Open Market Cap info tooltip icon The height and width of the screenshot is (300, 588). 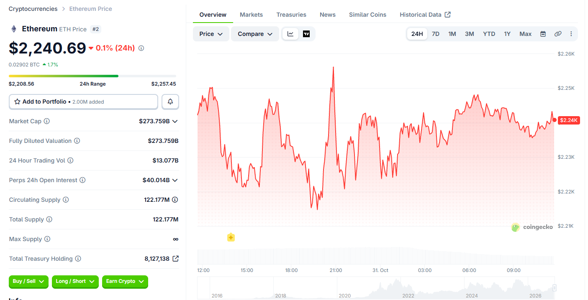click(x=47, y=121)
